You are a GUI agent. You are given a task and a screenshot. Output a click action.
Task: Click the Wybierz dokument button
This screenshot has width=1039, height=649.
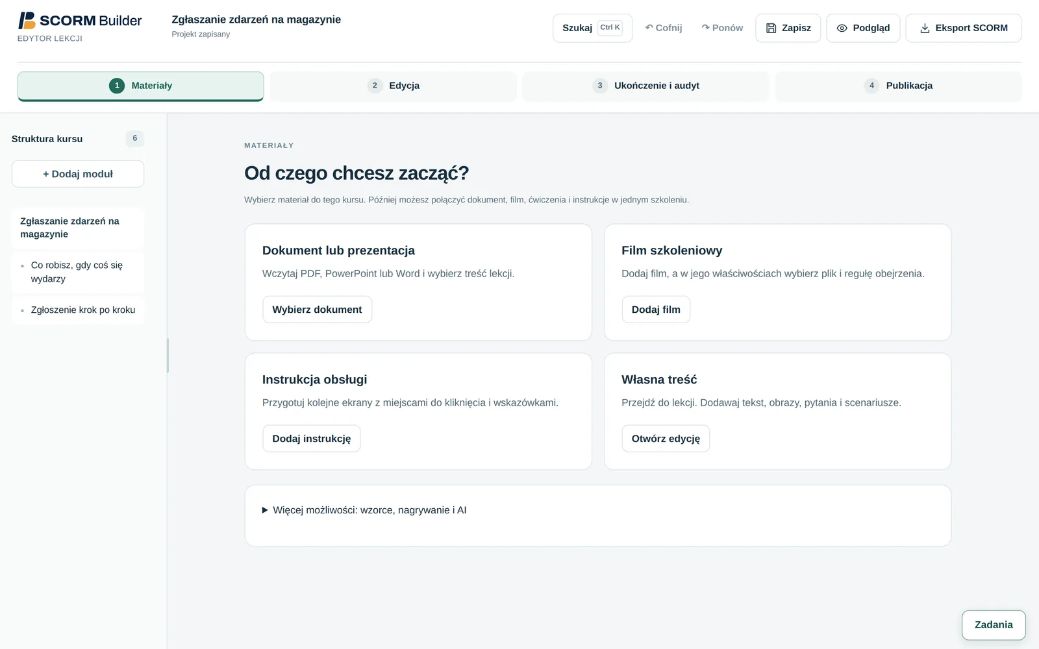317,310
